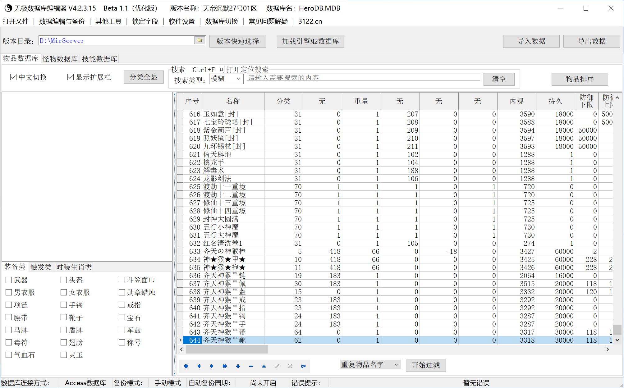Click the vertical scrollbar thumb of table

click(x=617, y=330)
